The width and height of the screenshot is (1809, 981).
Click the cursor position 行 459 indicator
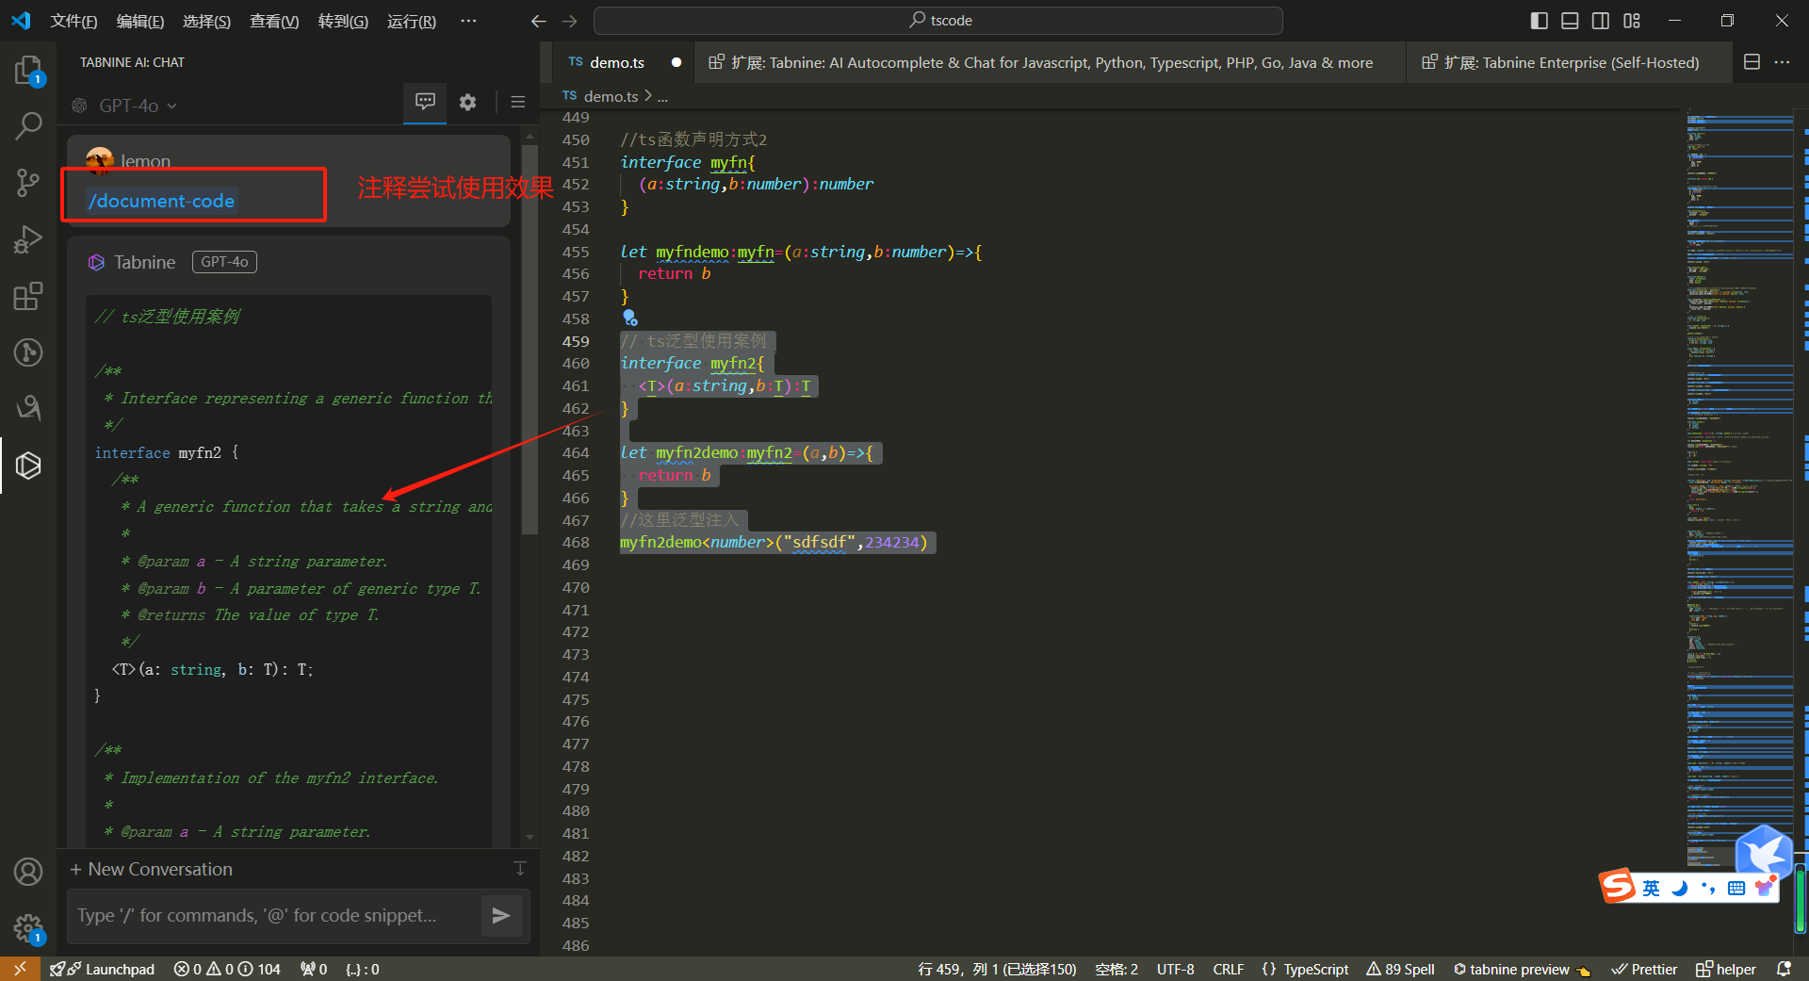(997, 969)
